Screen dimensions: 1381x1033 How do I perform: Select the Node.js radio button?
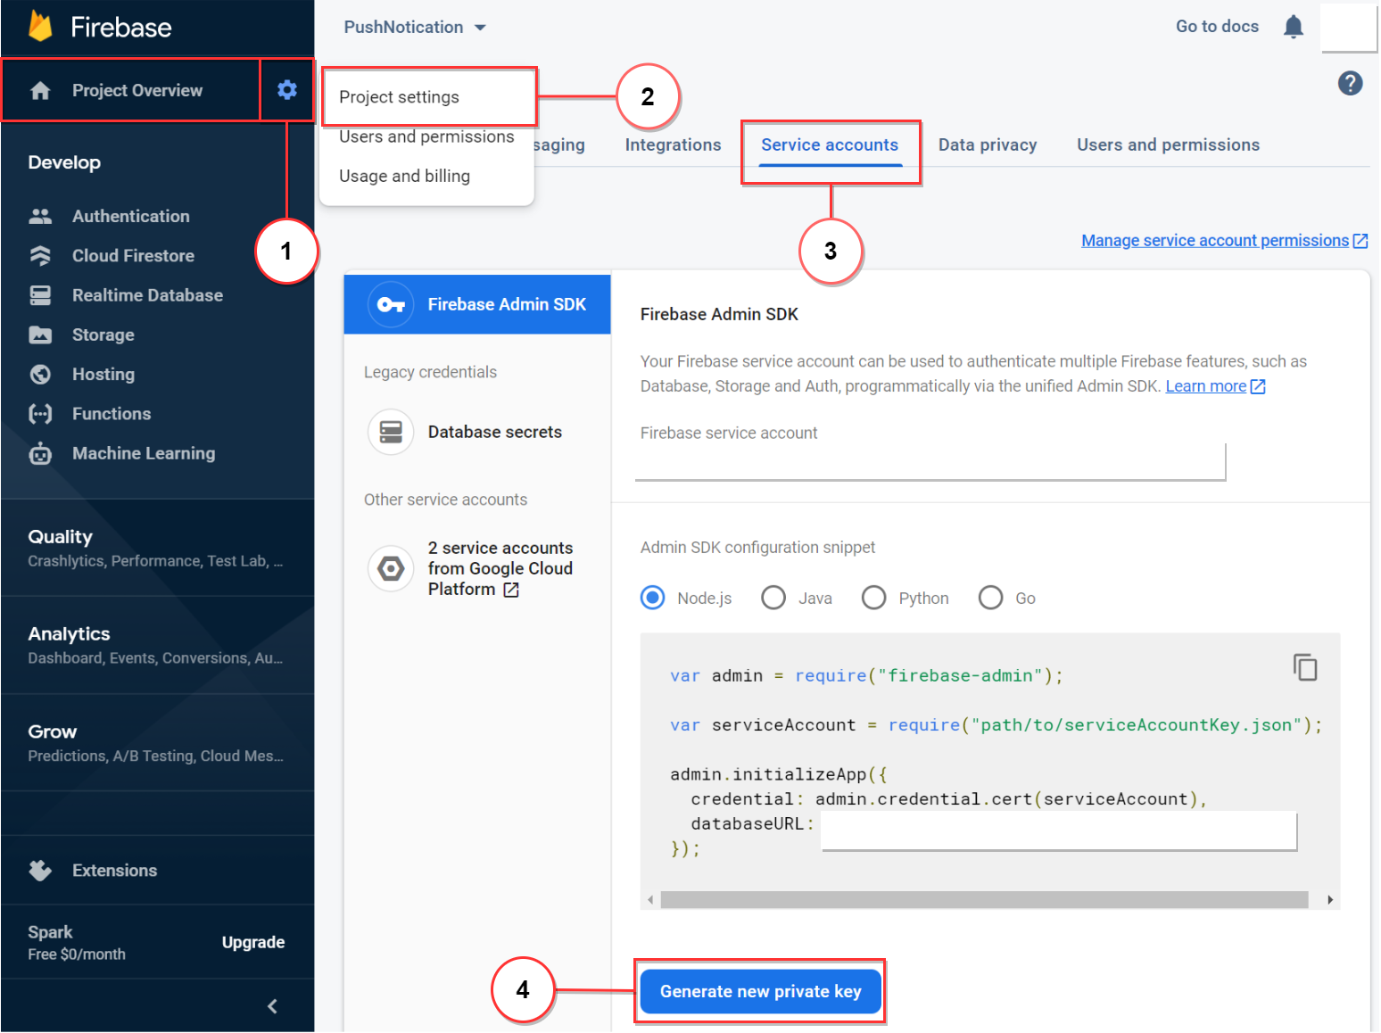click(x=653, y=598)
